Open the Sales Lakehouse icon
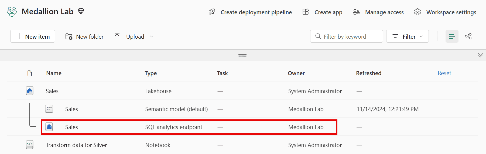Screen dimensions: 486x154 pyautogui.click(x=30, y=91)
